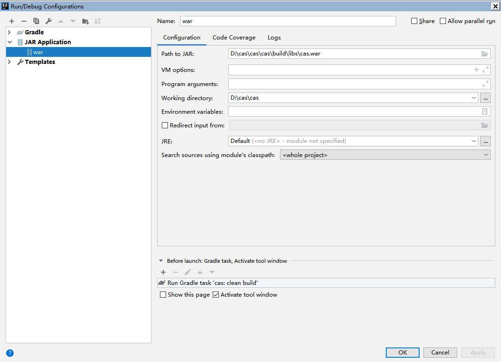Open help via the question mark button
The height and width of the screenshot is (362, 501).
(x=9, y=353)
